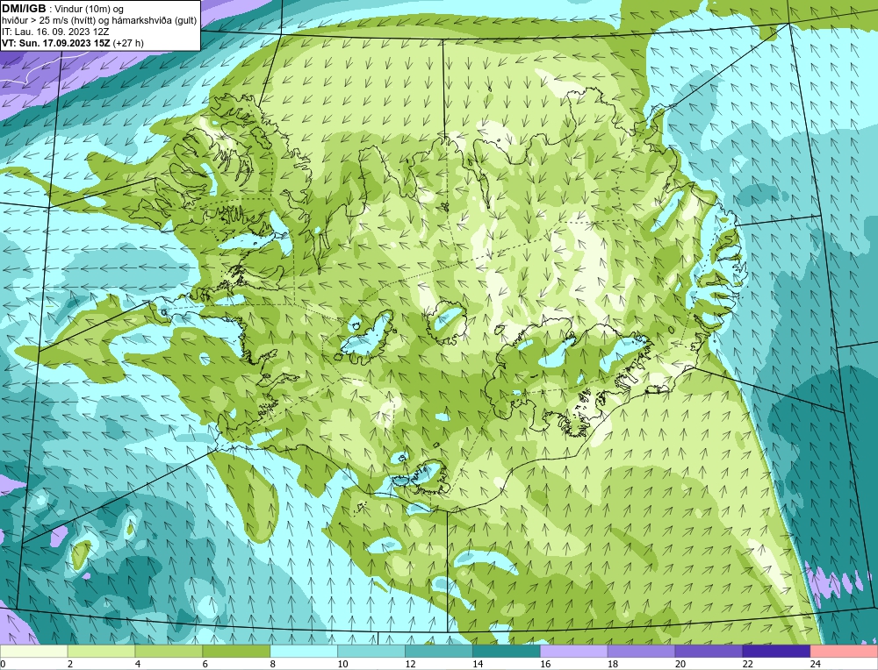Click the 22–24 m/s dark indigo swatch

pyautogui.click(x=776, y=652)
